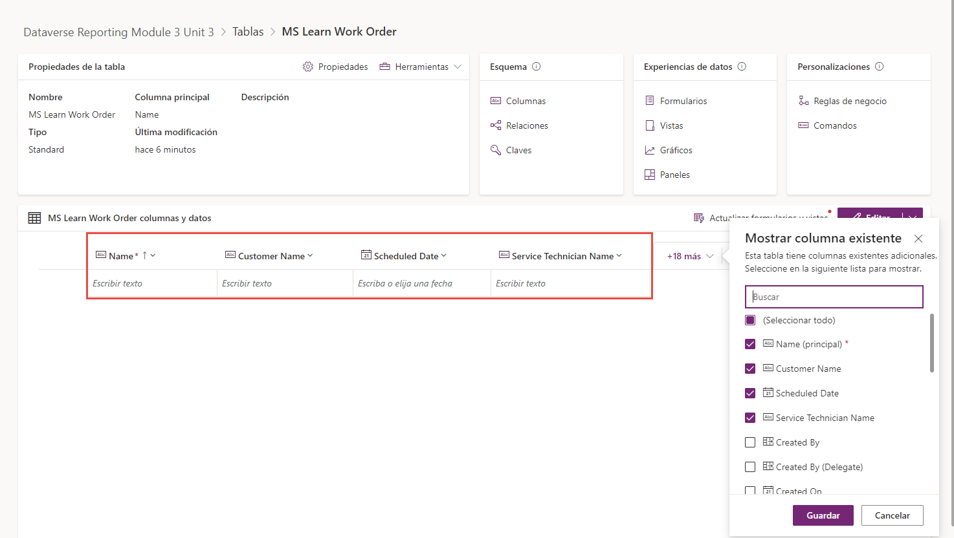Click the Service Technician Name column icon
This screenshot has height=538, width=954.
[x=504, y=255]
